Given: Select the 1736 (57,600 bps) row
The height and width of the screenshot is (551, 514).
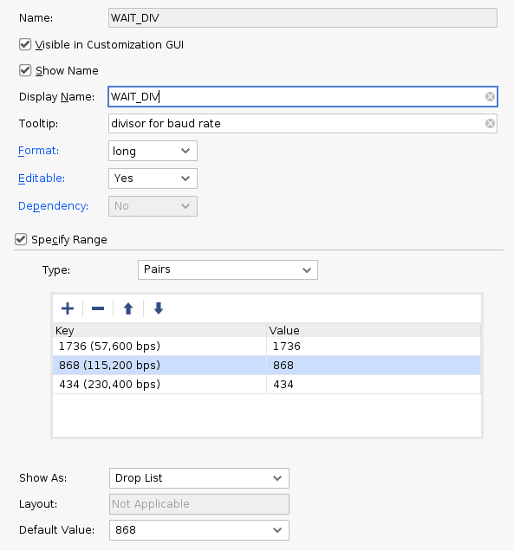Looking at the screenshot, I should [266, 347].
